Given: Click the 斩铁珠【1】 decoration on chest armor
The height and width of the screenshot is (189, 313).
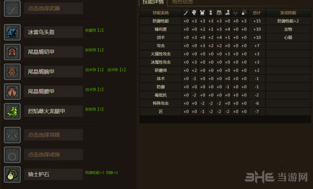Looking at the screenshot, I should pos(94,50).
